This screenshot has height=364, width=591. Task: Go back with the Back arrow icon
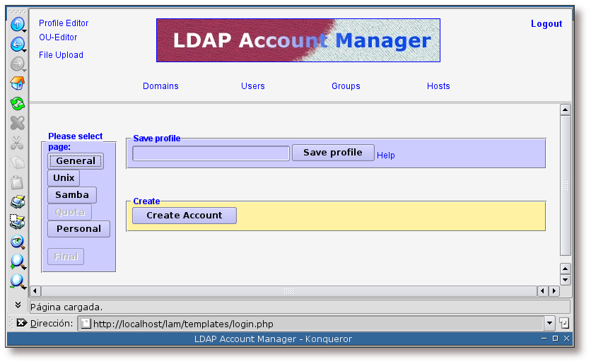pyautogui.click(x=18, y=44)
